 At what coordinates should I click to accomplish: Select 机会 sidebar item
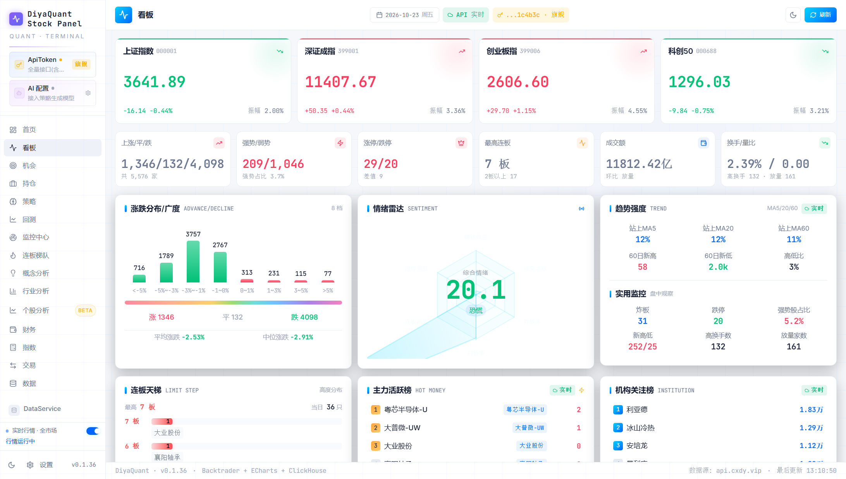click(x=53, y=166)
